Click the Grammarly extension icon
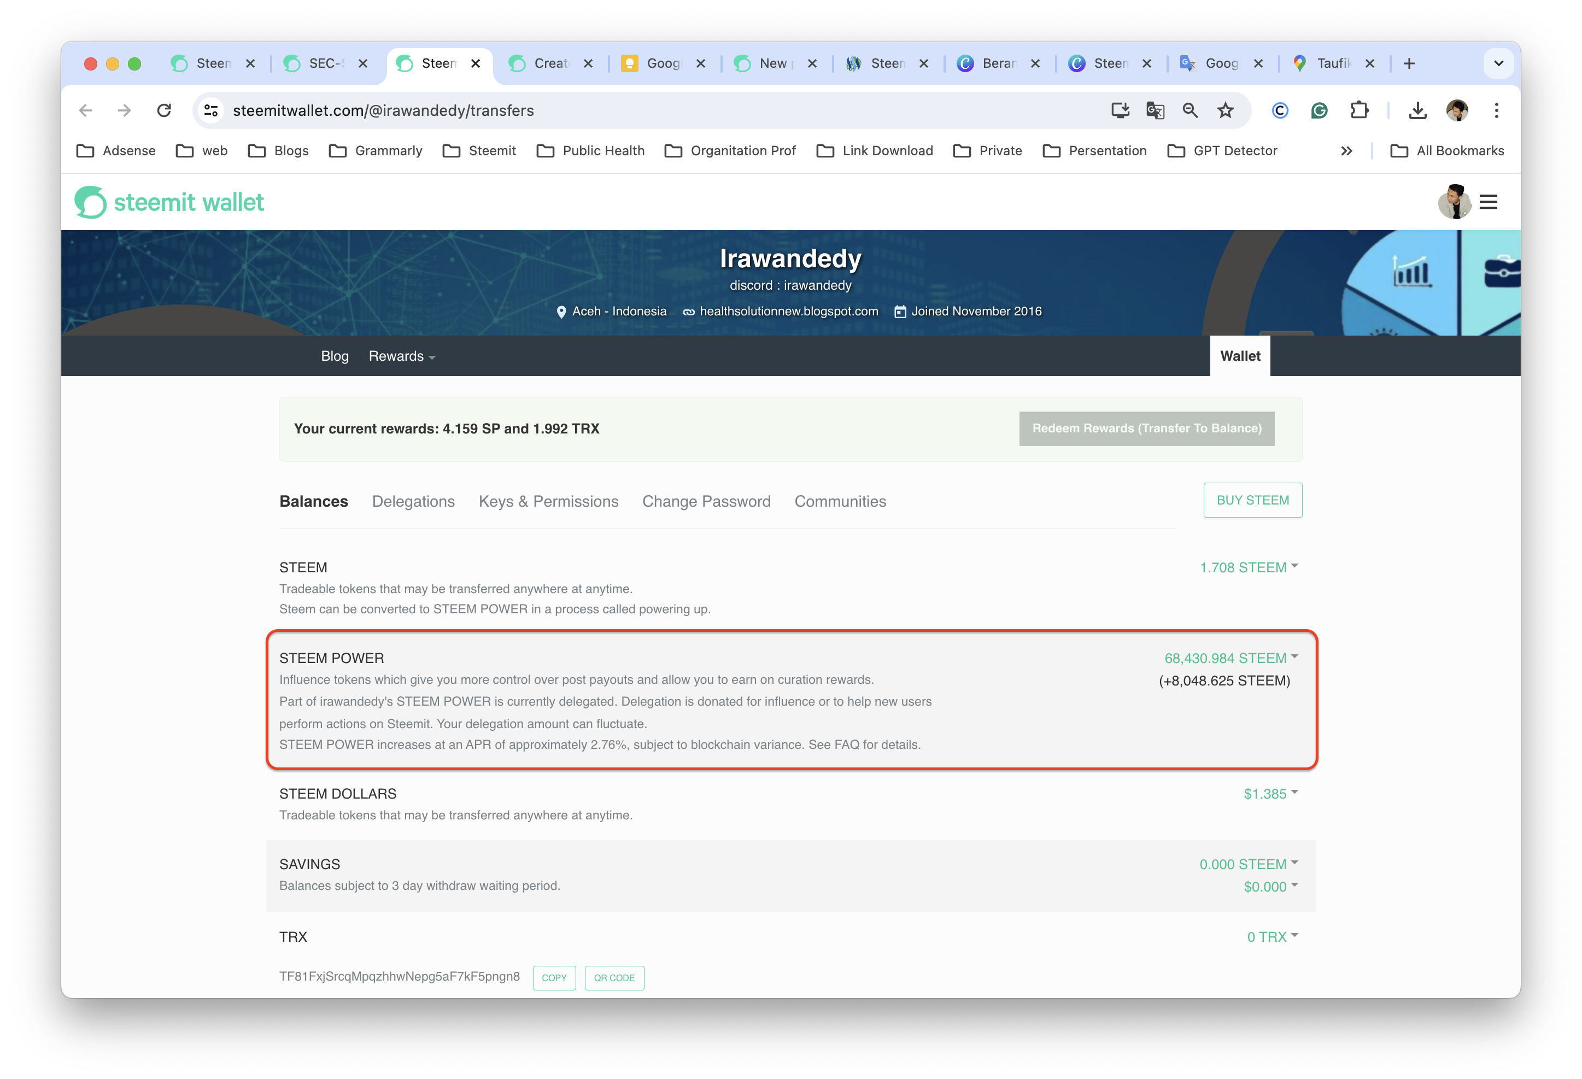The height and width of the screenshot is (1079, 1582). [x=1319, y=110]
